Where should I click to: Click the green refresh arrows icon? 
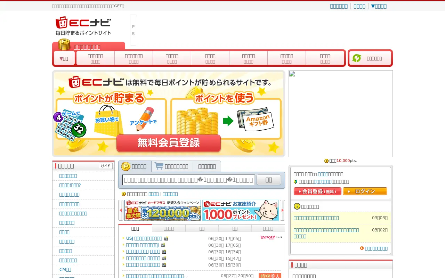coord(357,58)
